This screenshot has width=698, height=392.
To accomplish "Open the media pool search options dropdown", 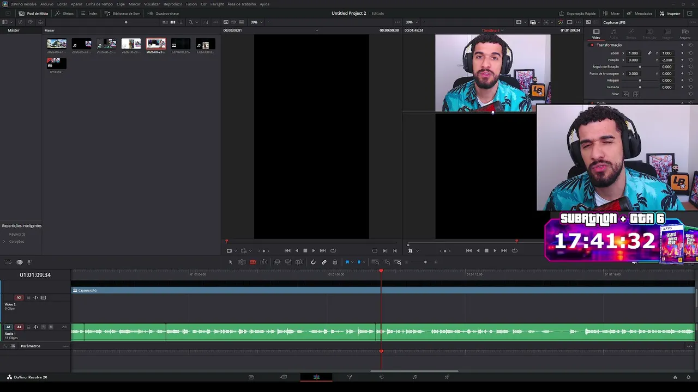I will (197, 22).
